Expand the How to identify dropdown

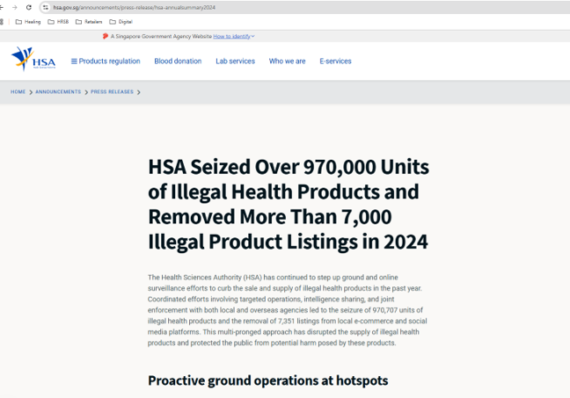(234, 36)
